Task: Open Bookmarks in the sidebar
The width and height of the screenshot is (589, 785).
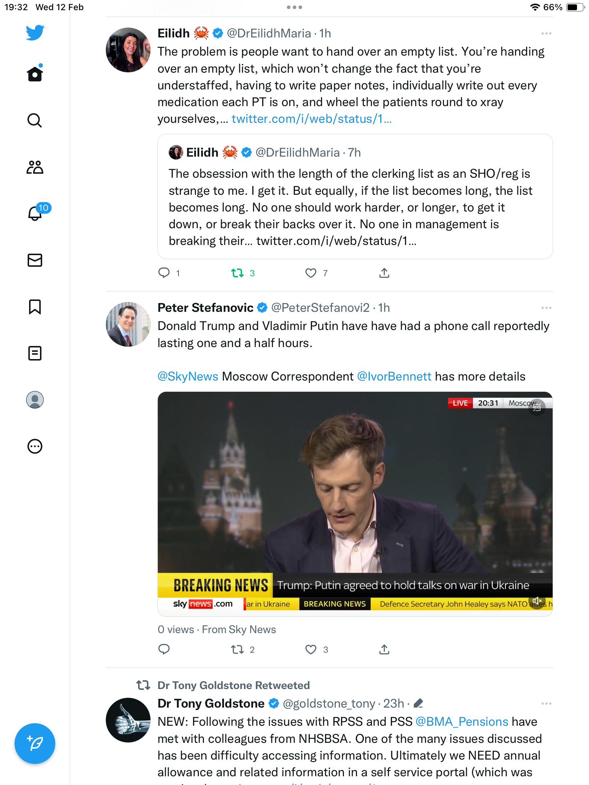Action: tap(35, 307)
